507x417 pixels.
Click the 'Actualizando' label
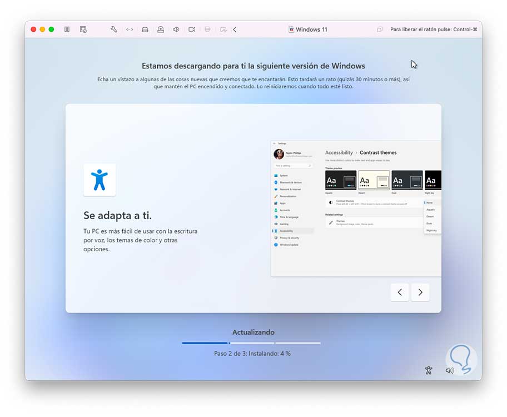coord(254,332)
